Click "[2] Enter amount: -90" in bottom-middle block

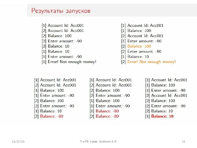click(x=110, y=95)
